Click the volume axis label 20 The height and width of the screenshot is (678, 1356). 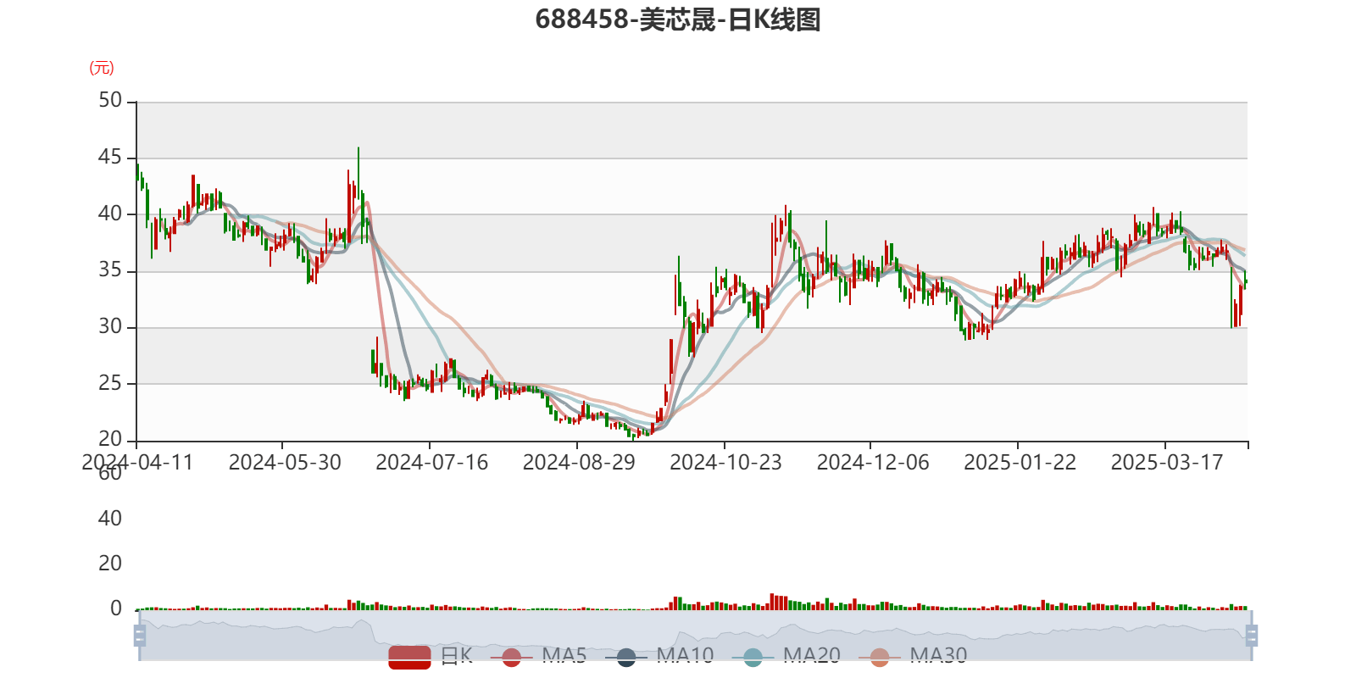click(x=110, y=564)
